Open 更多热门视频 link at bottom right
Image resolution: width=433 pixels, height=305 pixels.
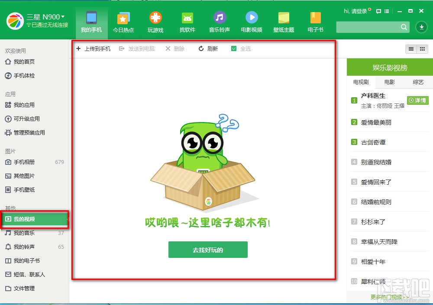point(389,297)
